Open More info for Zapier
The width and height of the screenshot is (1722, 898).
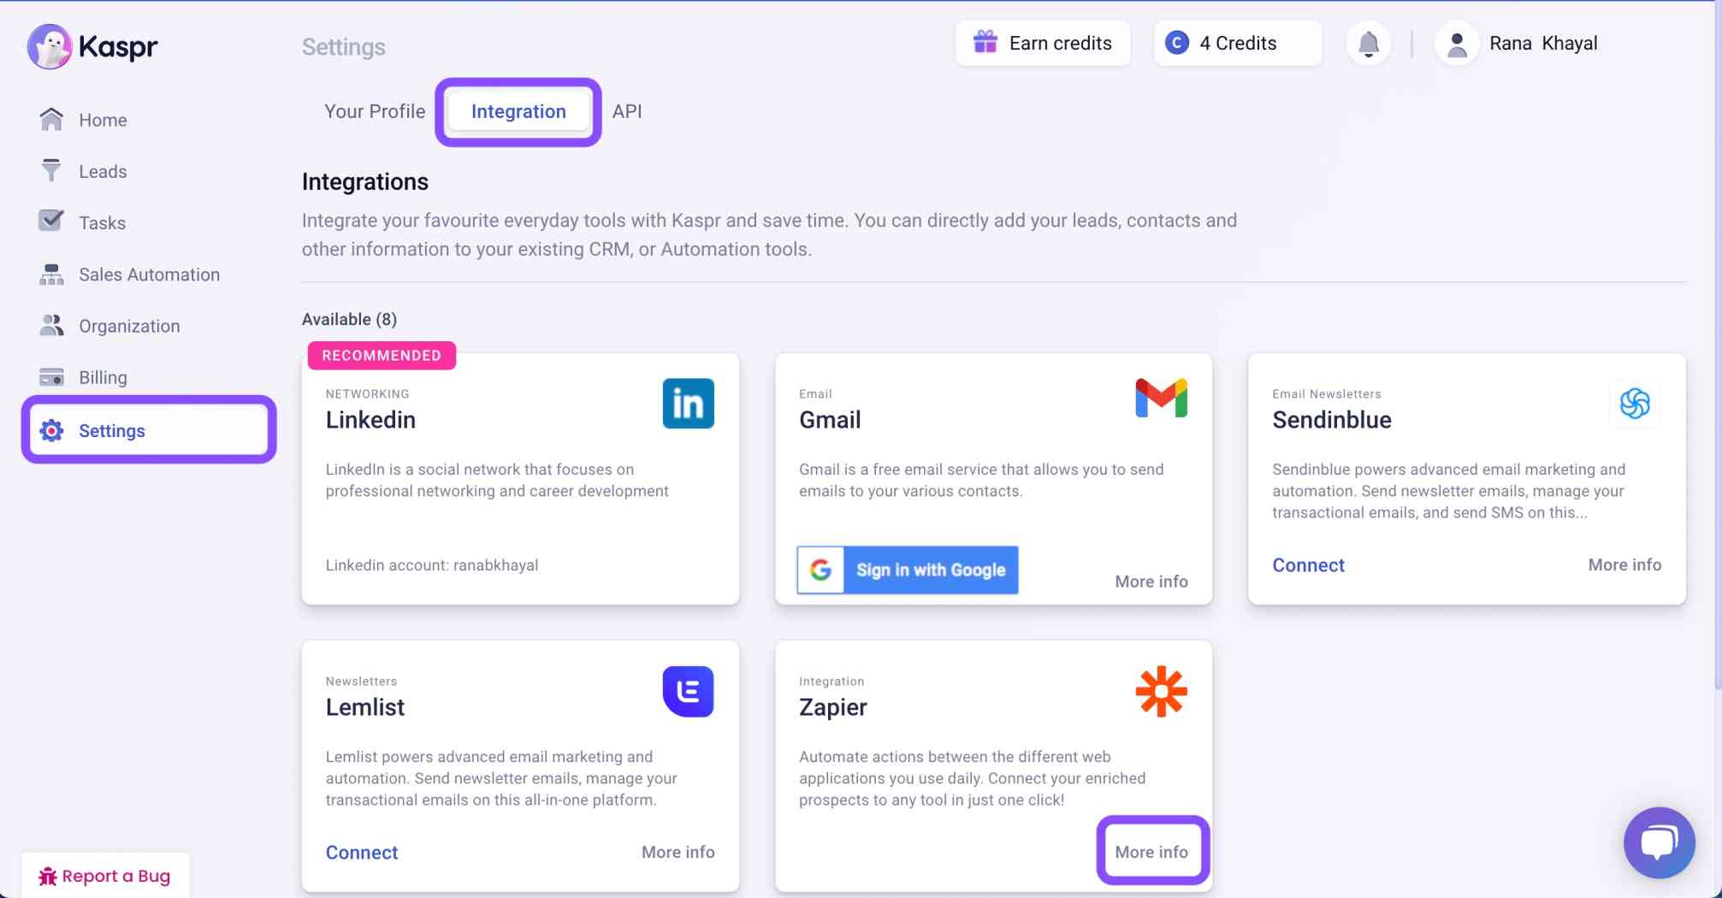click(x=1151, y=852)
